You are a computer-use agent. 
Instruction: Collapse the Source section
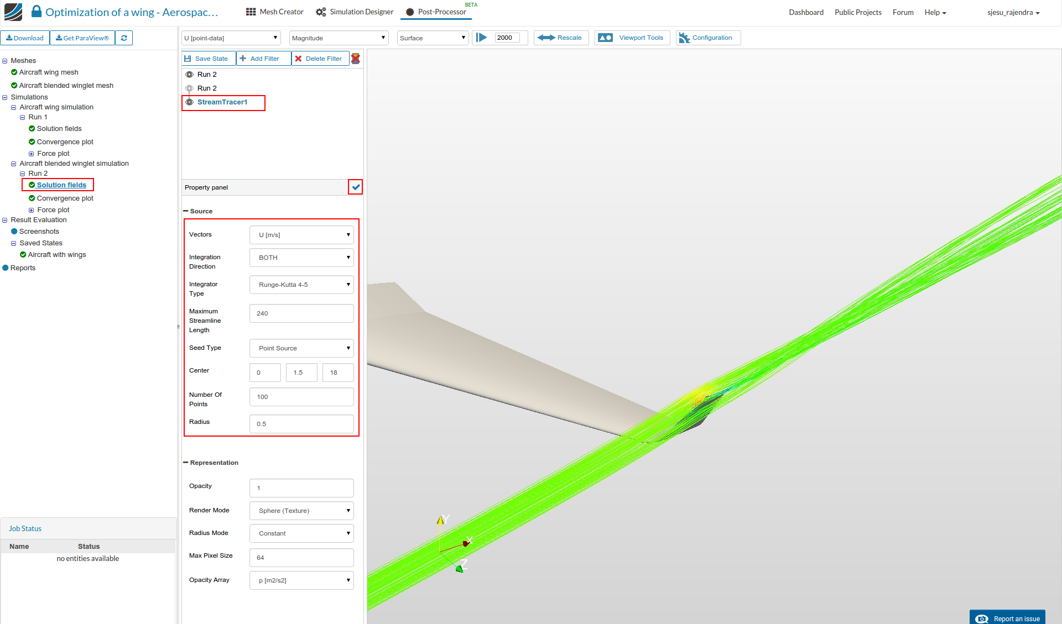[186, 211]
